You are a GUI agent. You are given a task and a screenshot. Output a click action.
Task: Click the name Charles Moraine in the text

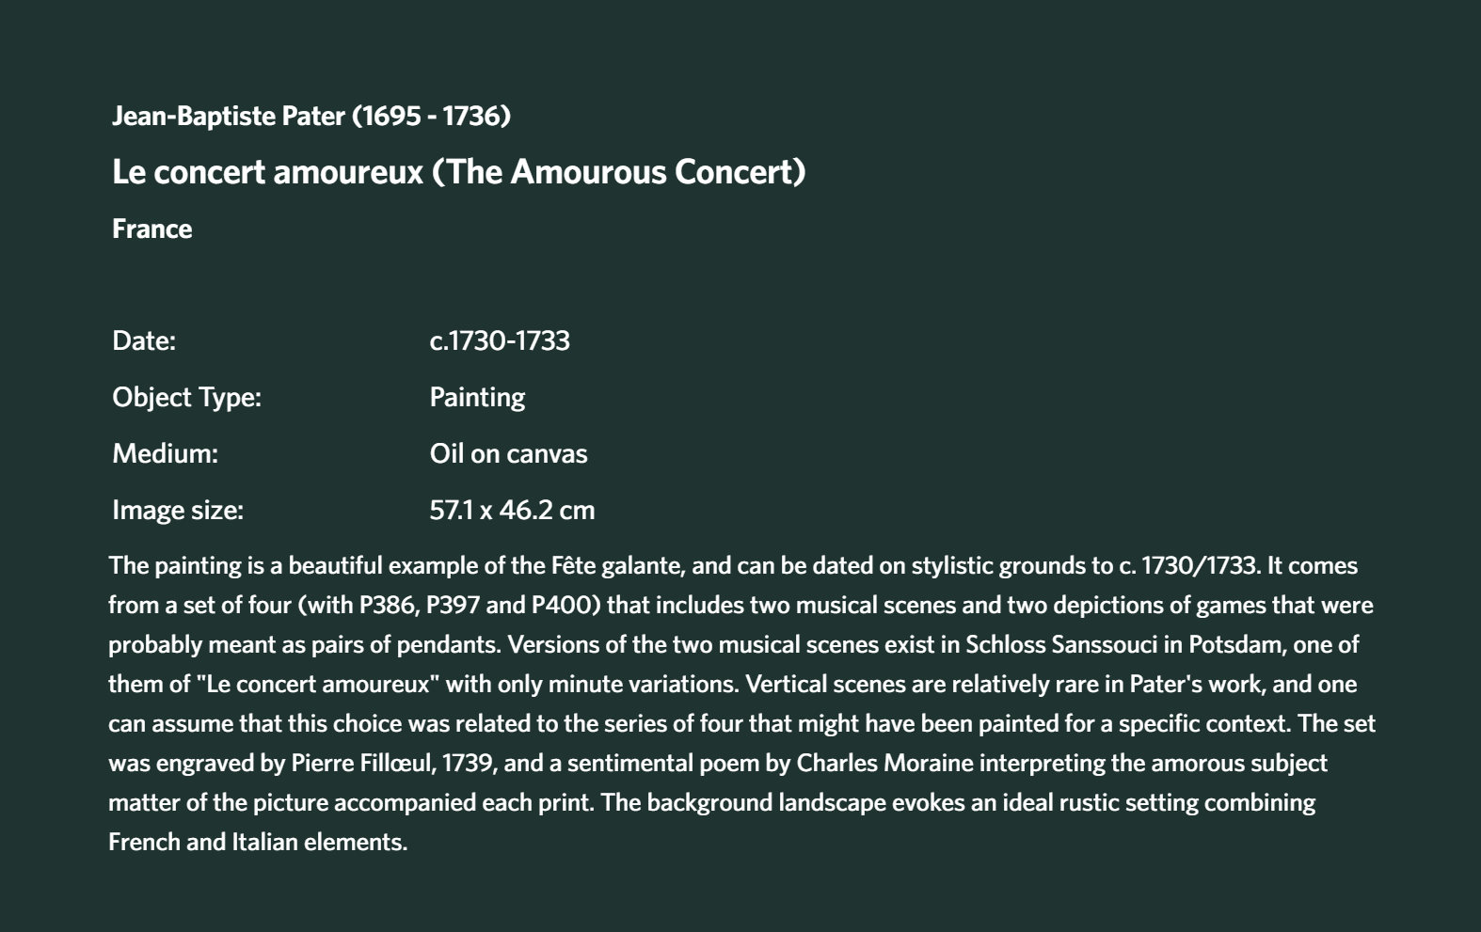(x=884, y=763)
